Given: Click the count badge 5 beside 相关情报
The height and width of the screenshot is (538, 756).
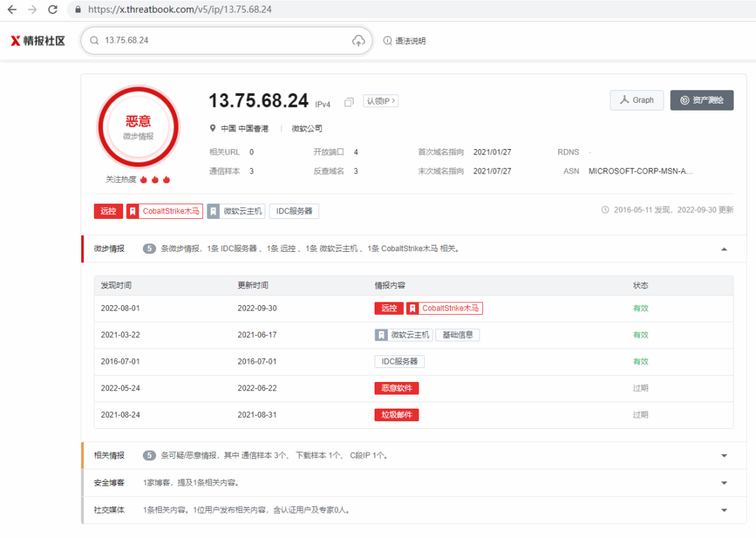Looking at the screenshot, I should [150, 455].
